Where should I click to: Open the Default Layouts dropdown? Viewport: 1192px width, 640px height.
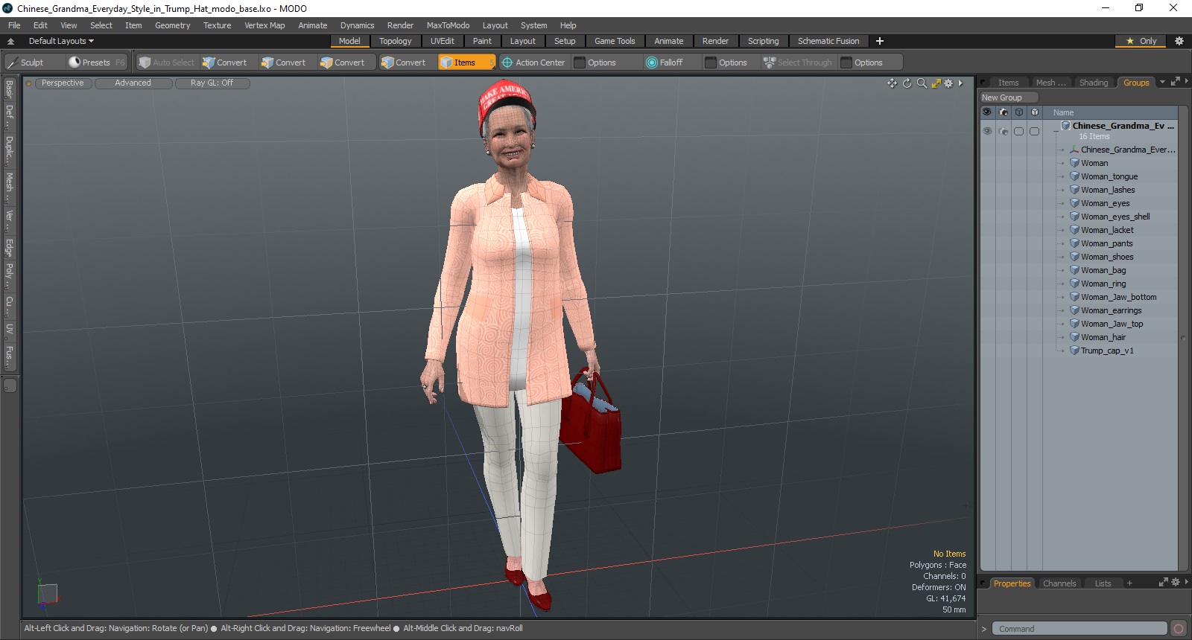(x=61, y=41)
